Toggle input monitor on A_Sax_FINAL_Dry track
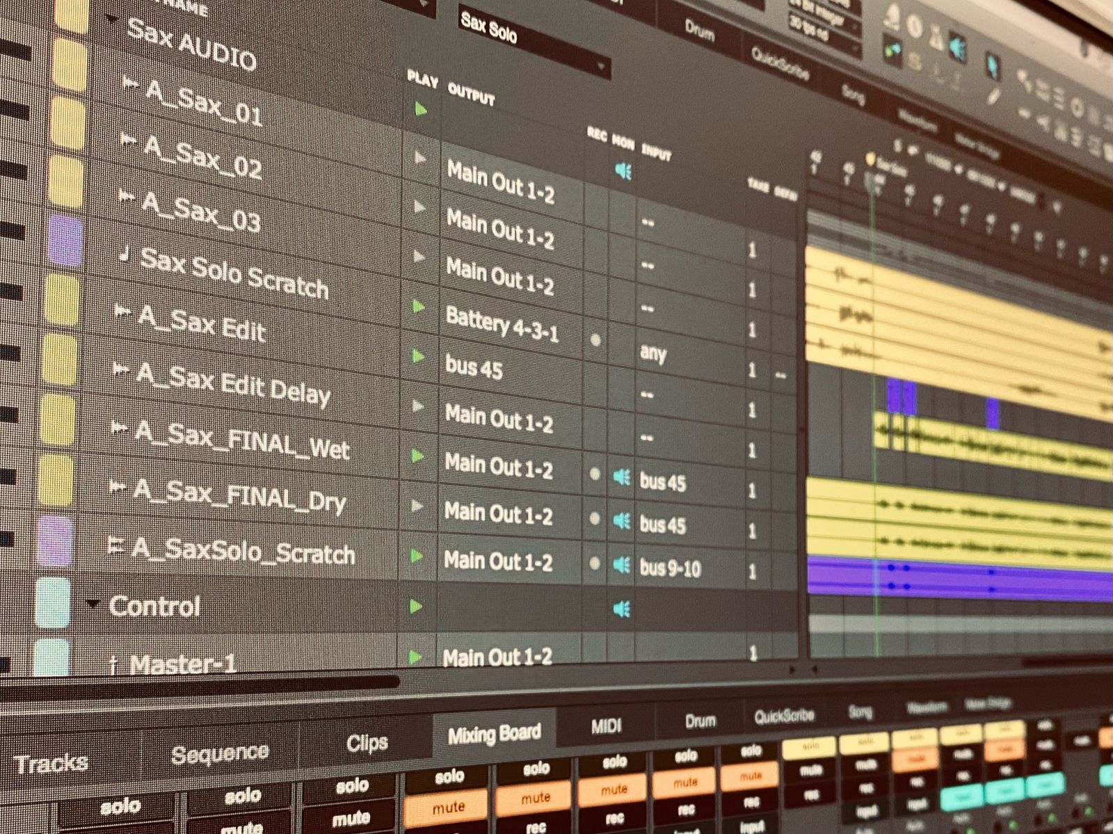The height and width of the screenshot is (834, 1113). 621,520
